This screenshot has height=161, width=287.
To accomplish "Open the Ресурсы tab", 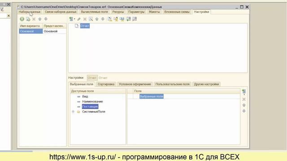I will click(118, 12).
